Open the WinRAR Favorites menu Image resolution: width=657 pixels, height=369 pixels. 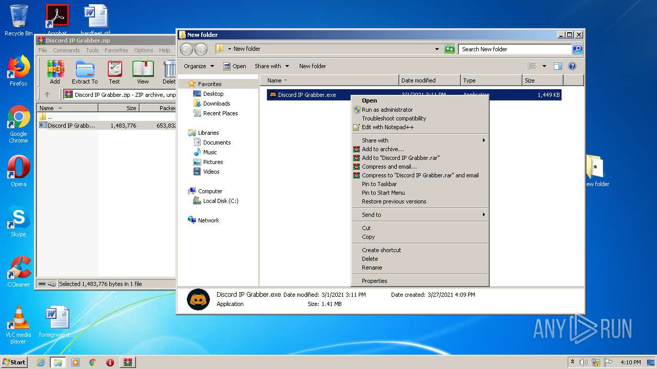point(117,50)
